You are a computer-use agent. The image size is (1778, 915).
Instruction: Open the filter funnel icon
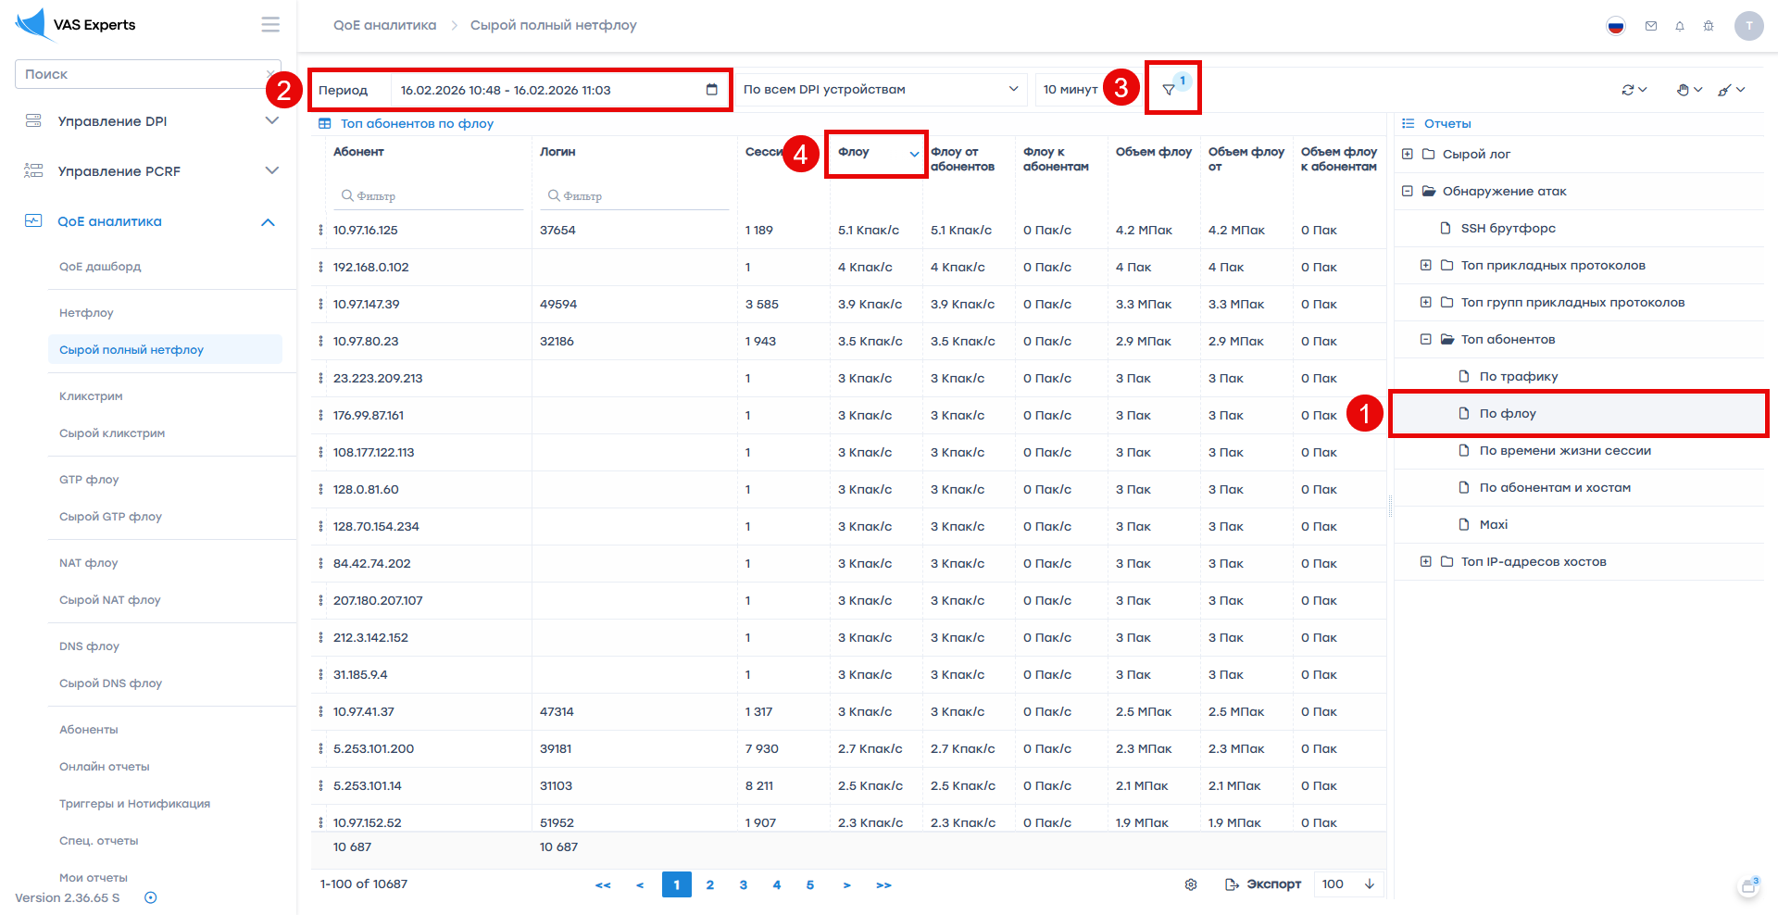(1169, 90)
